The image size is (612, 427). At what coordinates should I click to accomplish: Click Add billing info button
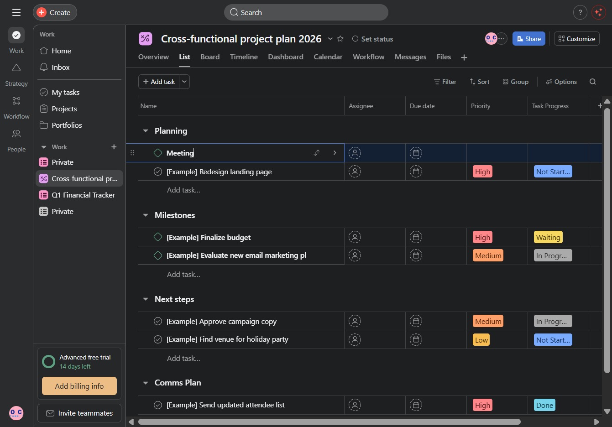79,386
